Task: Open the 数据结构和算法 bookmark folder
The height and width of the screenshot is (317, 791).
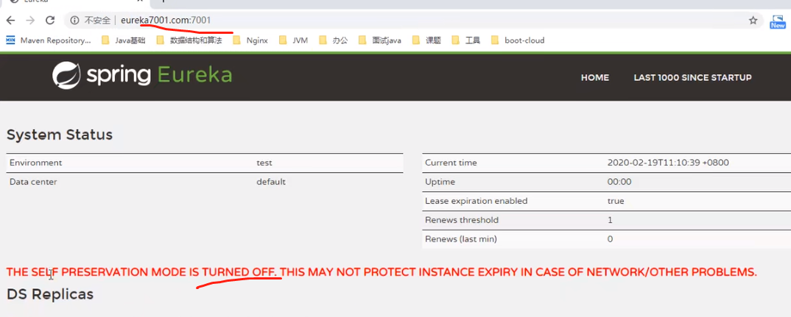Action: click(189, 40)
